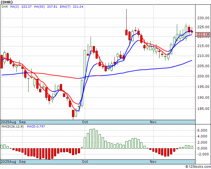The width and height of the screenshot is (211, 169).
Task: Click the 2025Aug label on MACD panel axis
Action: (x=8, y=162)
